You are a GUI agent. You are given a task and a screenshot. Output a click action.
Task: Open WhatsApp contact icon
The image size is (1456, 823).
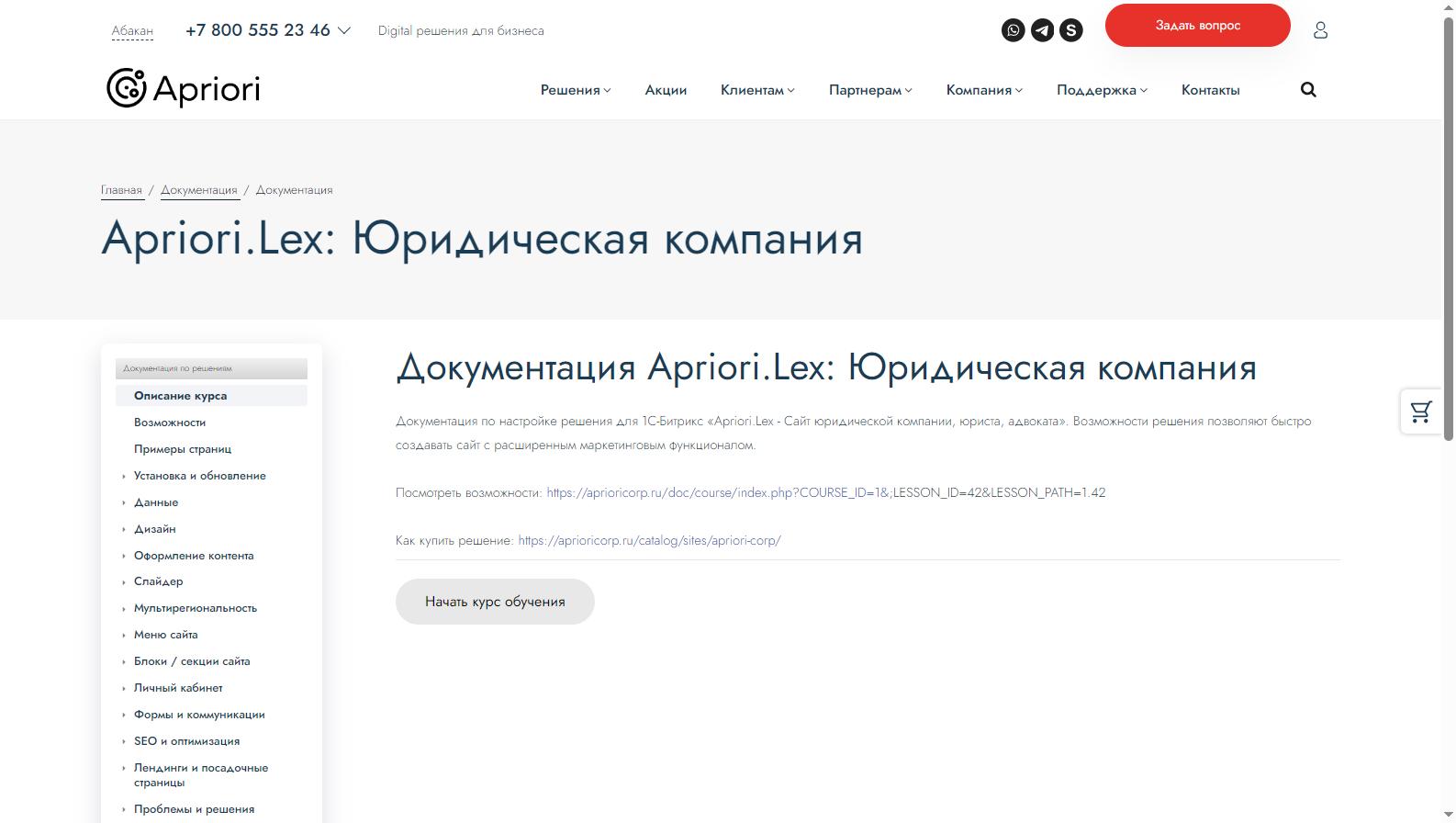coord(1014,30)
